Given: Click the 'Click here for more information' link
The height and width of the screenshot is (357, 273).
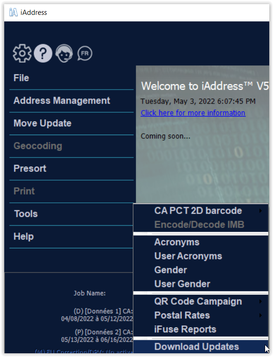Looking at the screenshot, I should coord(193,113).
